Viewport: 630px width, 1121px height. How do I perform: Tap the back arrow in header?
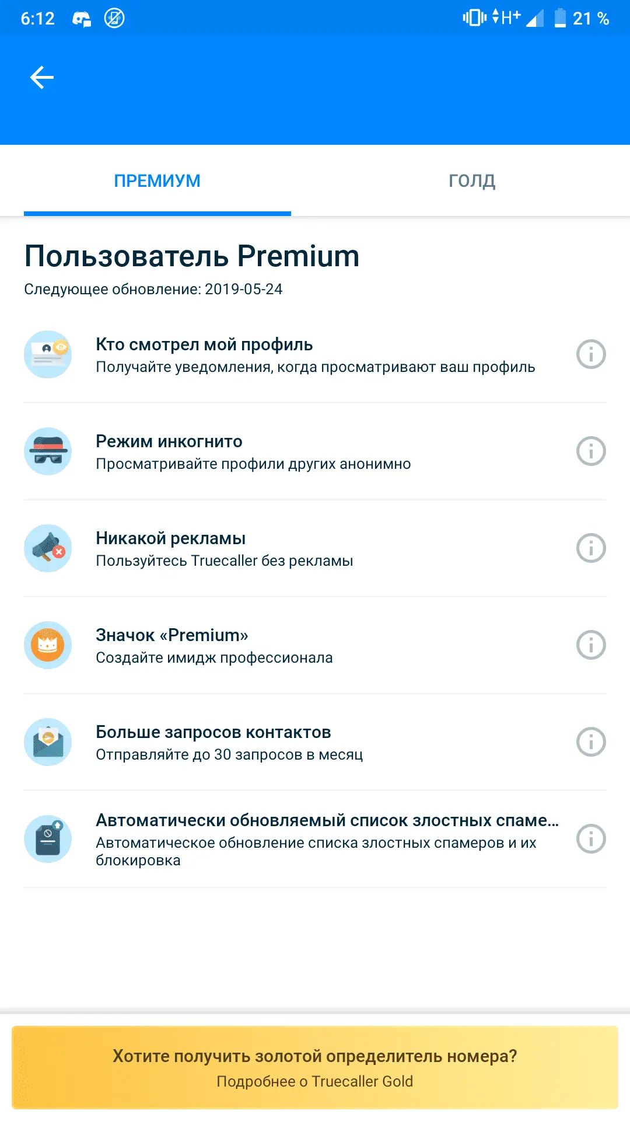point(42,77)
